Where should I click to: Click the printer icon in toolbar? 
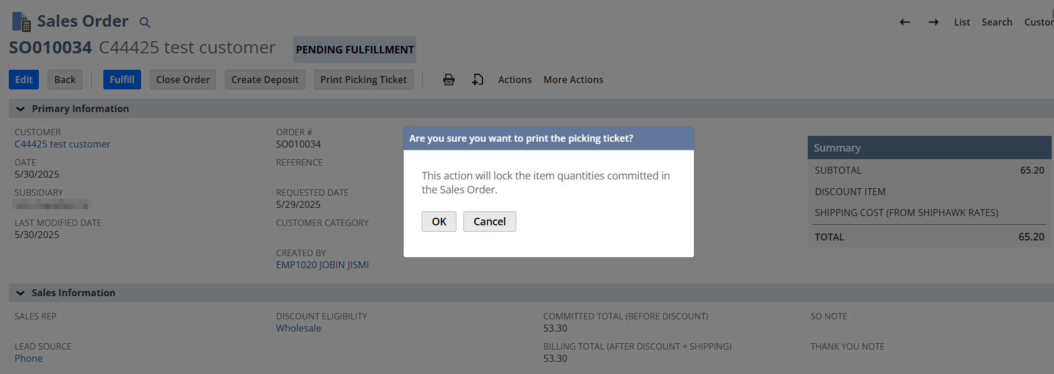click(449, 80)
